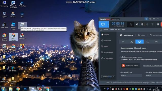Open the Изображения section in sidebar
162x91 pixels.
click(108, 52)
